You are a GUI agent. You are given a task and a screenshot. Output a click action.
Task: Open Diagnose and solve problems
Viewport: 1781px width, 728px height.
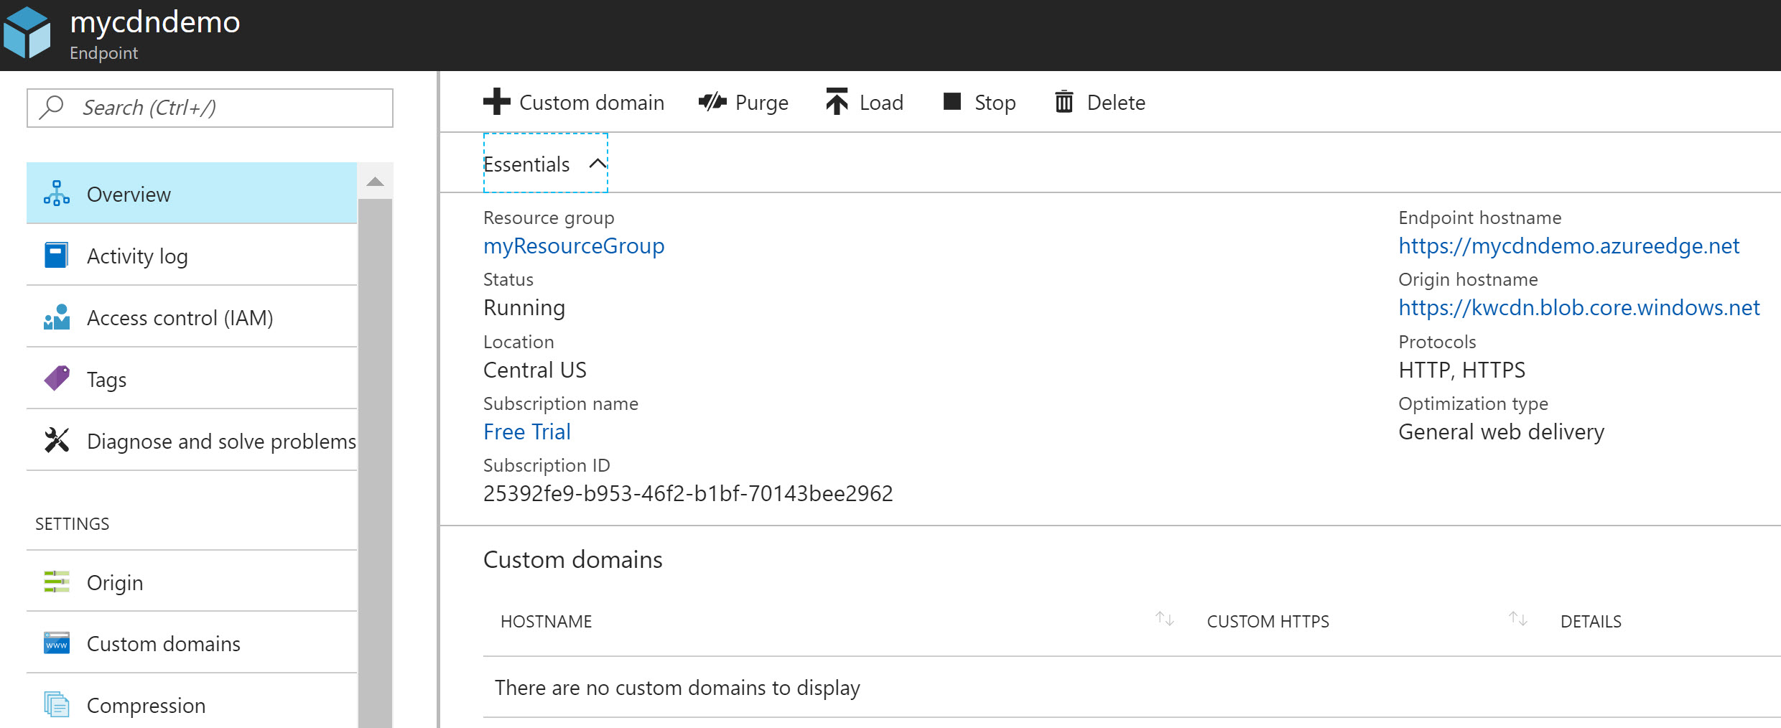192,441
